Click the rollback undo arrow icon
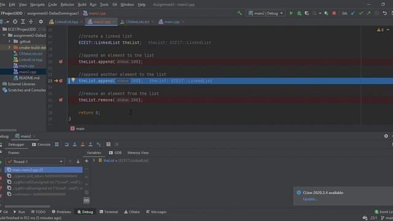This screenshot has height=221, width=393. [x=385, y=13]
